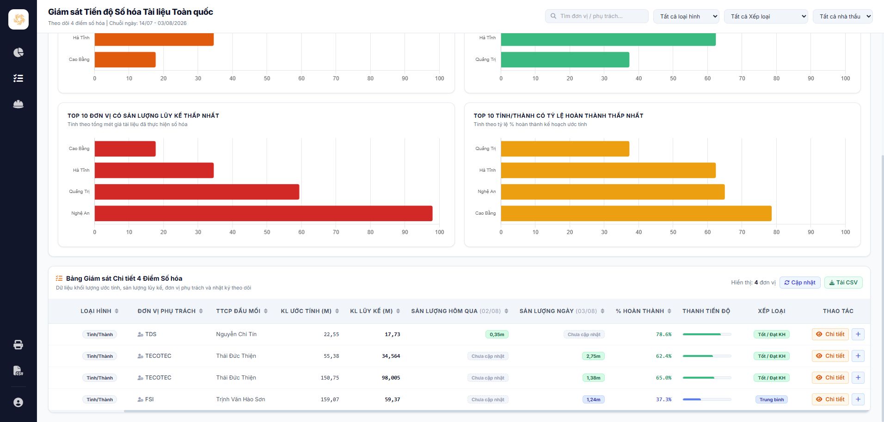This screenshot has height=422, width=884.
Task: Open the pie chart dashboard sidebar icon
Action: (x=18, y=52)
